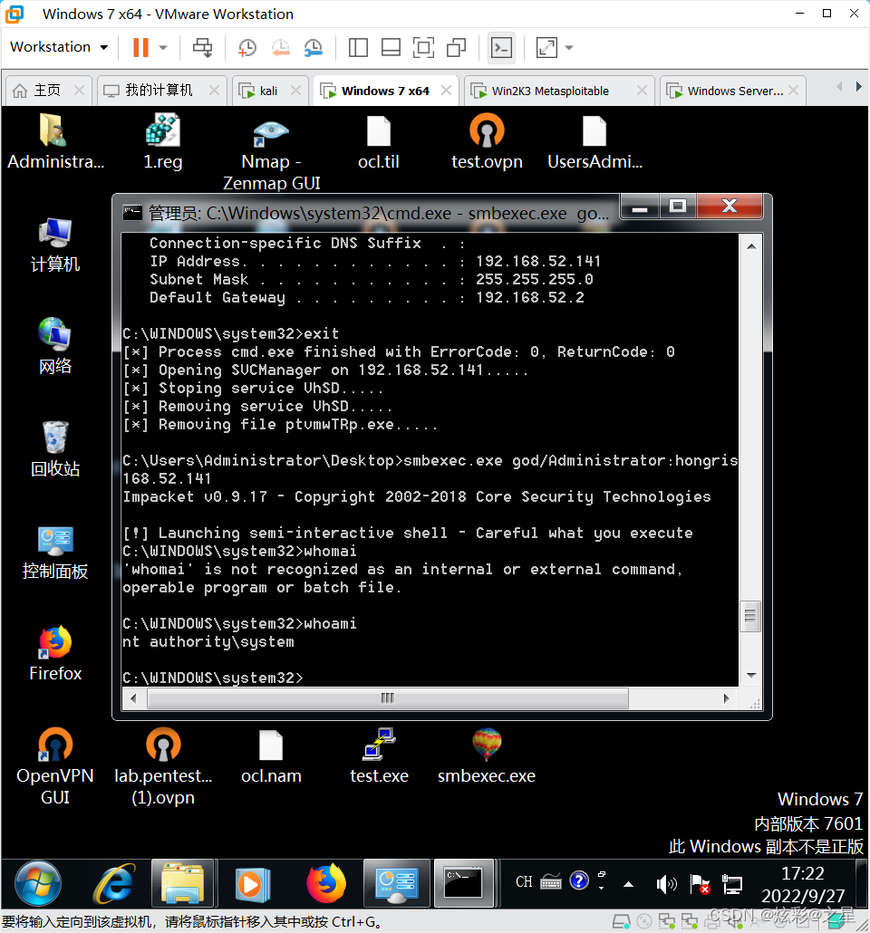Click the language bar help icon
This screenshot has height=933, width=870.
pos(579,880)
